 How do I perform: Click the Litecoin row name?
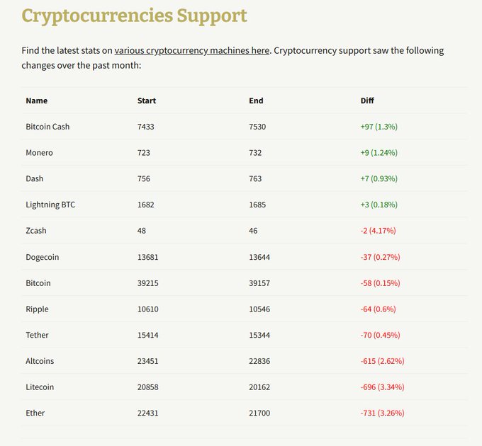click(40, 387)
